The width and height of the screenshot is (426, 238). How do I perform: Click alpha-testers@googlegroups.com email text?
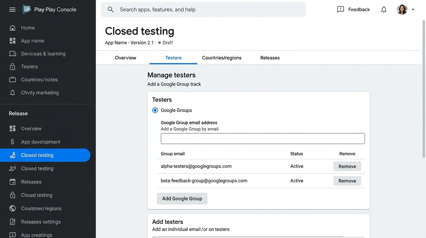[x=196, y=166]
